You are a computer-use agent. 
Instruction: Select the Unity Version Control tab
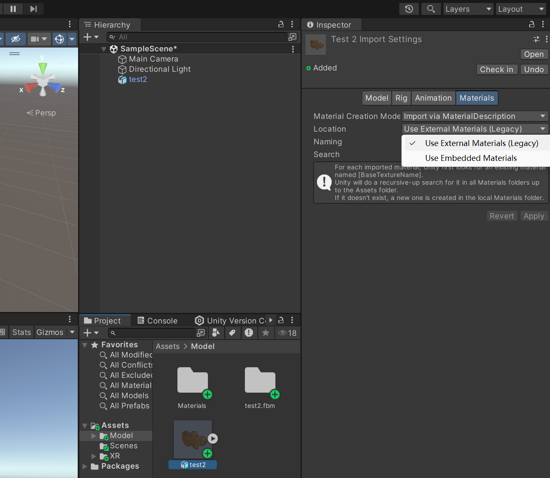click(x=230, y=321)
